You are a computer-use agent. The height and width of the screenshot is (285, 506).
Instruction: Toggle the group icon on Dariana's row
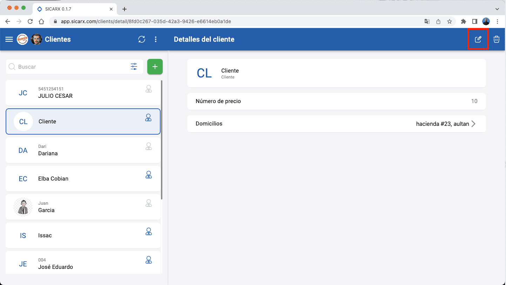click(149, 147)
